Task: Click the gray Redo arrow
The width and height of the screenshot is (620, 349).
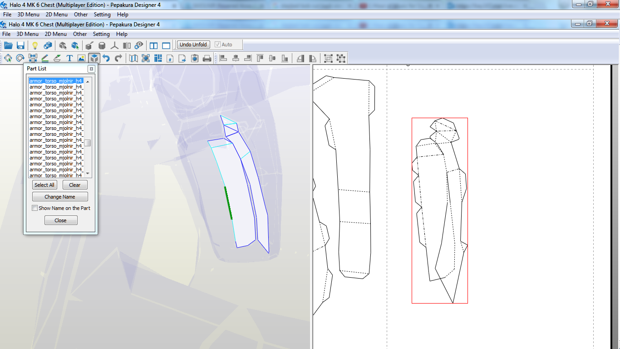Action: (118, 58)
